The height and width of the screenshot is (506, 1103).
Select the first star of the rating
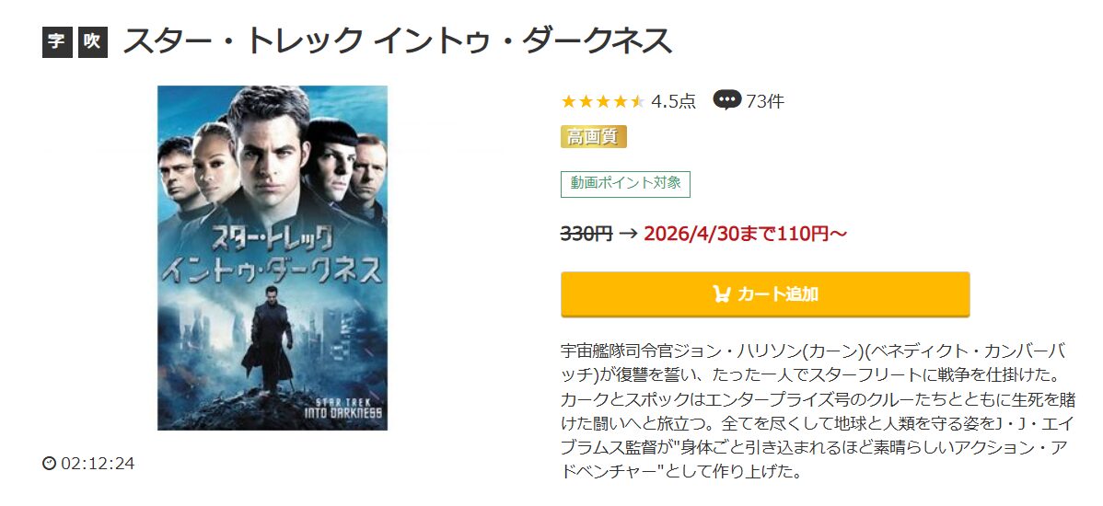click(x=568, y=102)
